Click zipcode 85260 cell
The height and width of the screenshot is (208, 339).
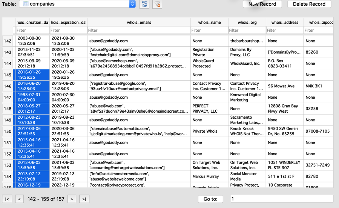tap(319, 52)
